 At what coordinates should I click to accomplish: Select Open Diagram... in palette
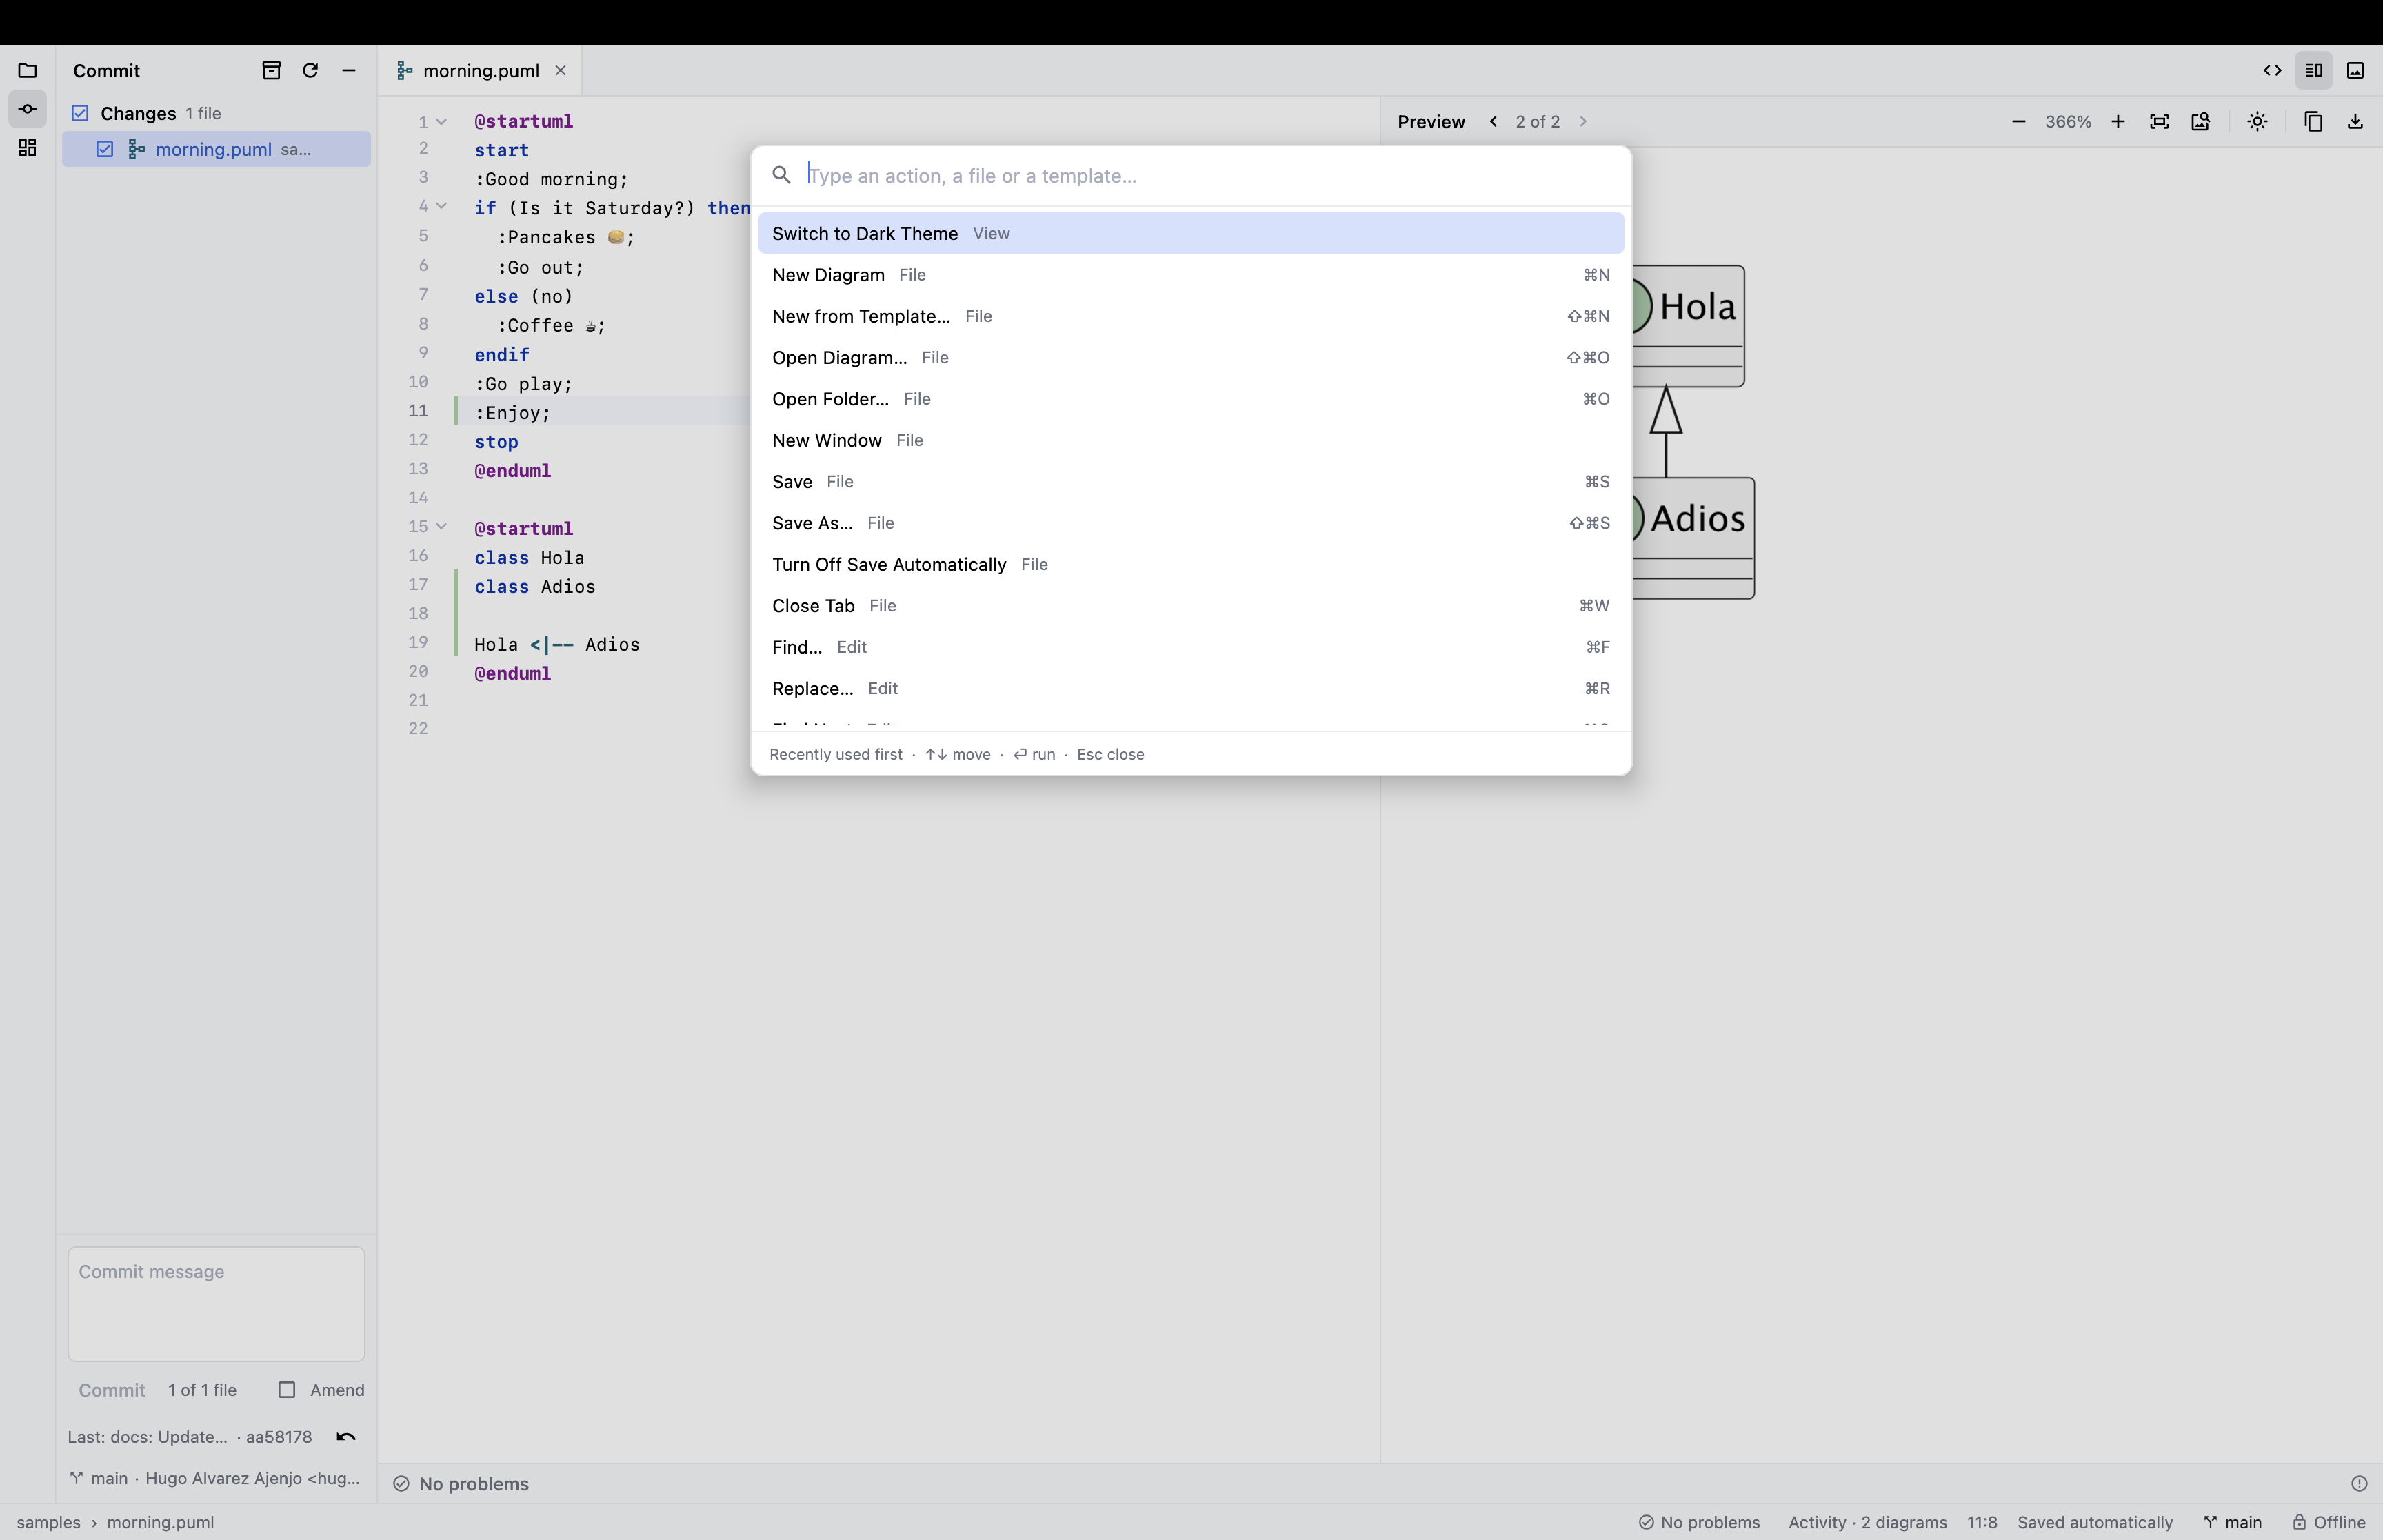point(1191,357)
